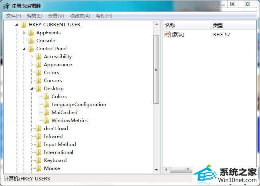Select the Console key label

(x=46, y=41)
